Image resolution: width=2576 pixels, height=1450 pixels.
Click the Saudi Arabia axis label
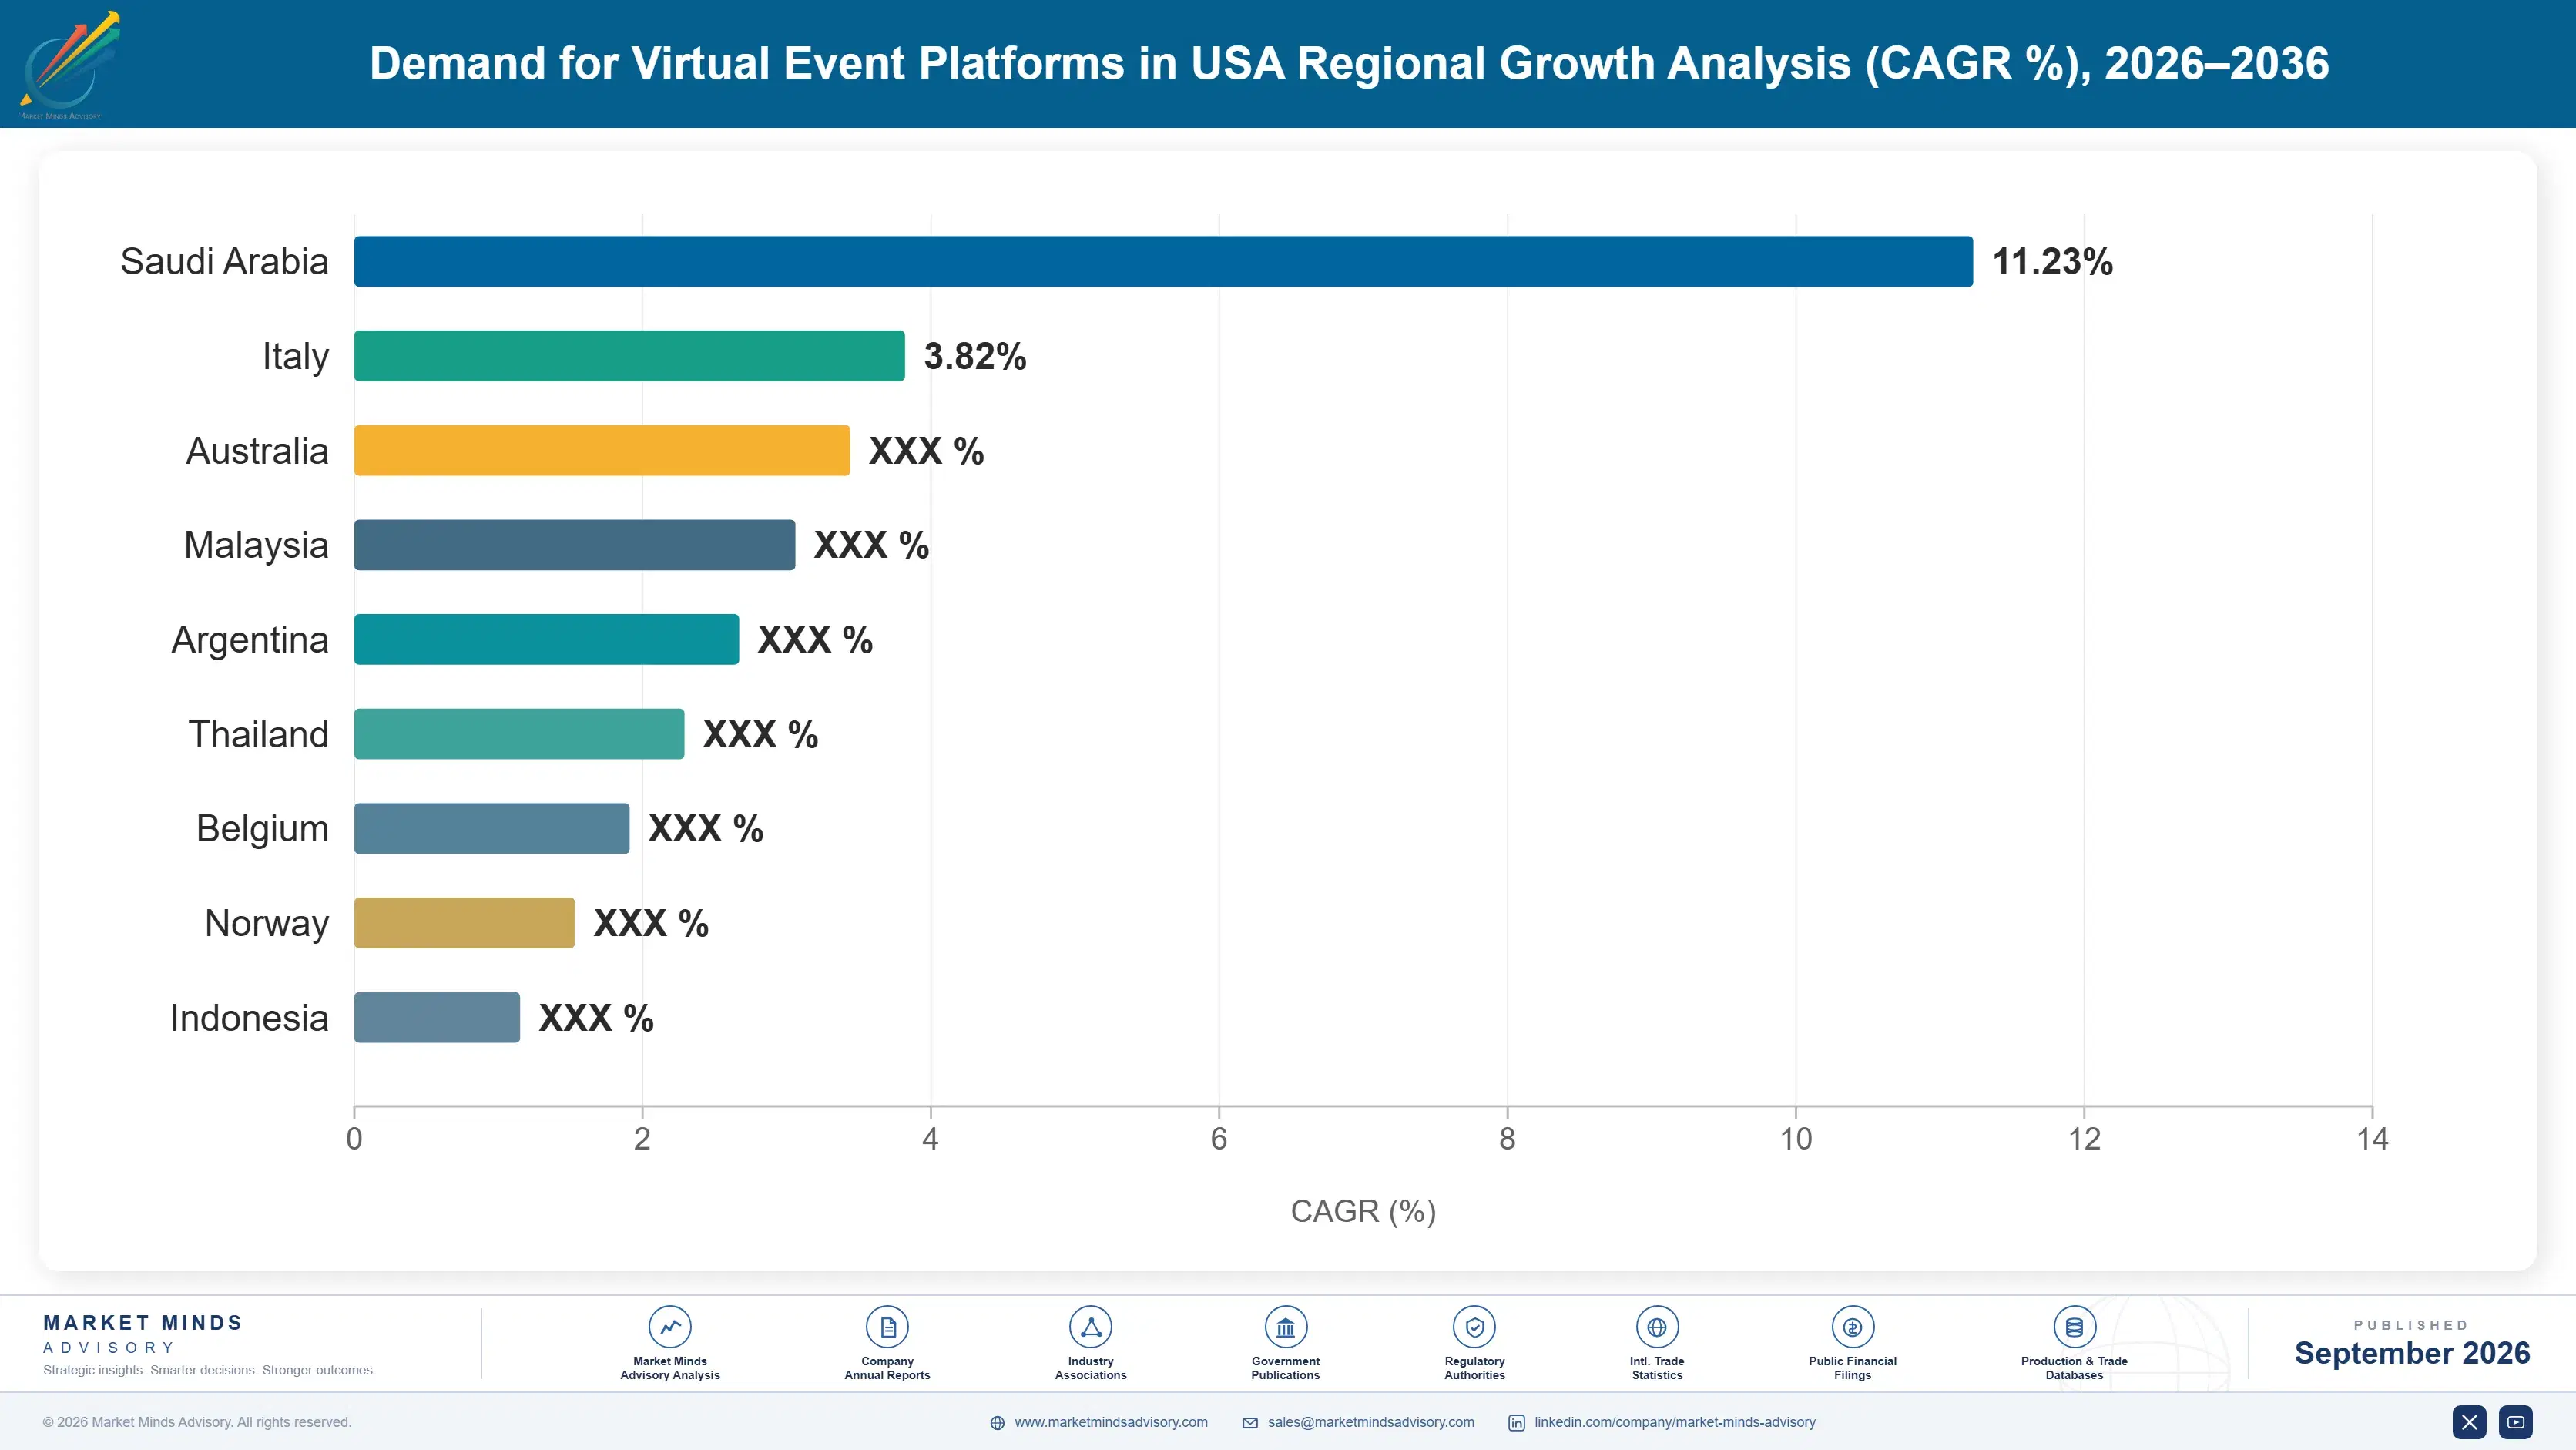click(x=224, y=262)
